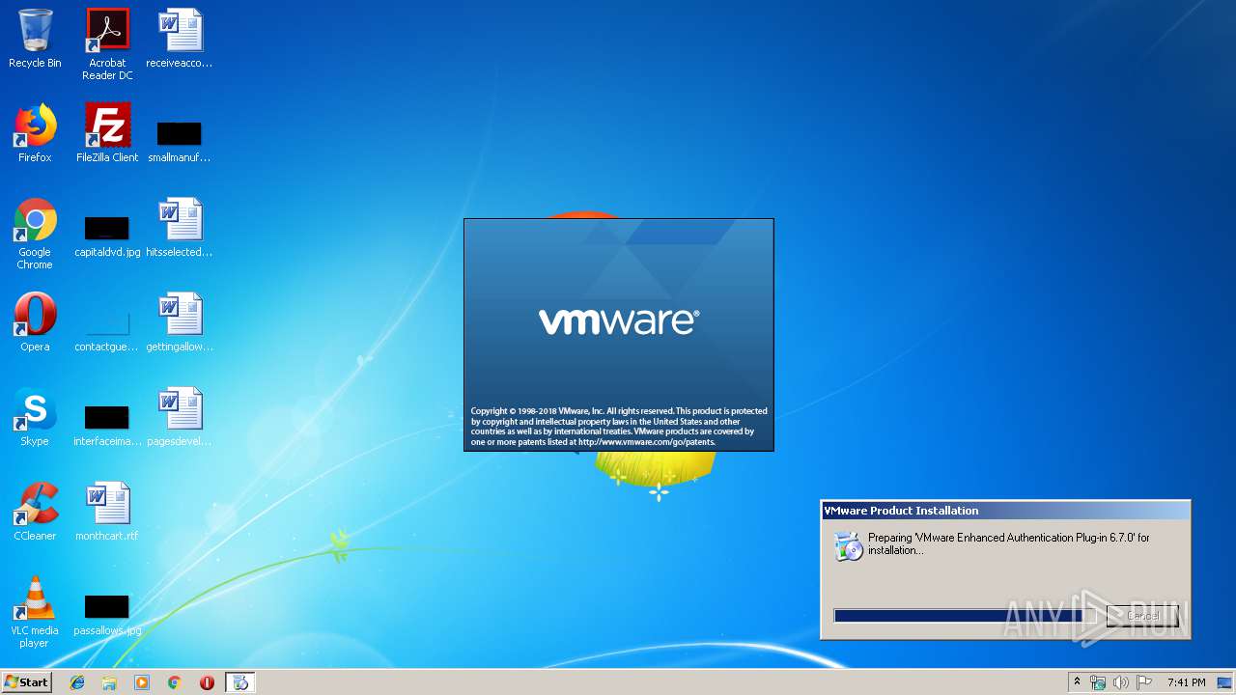
Task: Click the VMware Product Installation title bar
Action: 1005,511
